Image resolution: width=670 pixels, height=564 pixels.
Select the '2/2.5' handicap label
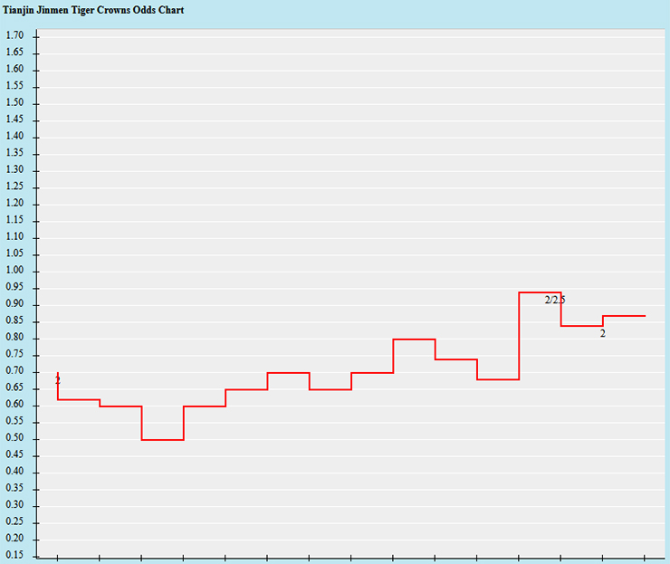554,300
